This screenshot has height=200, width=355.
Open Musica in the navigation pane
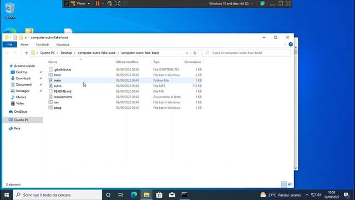pos(21,97)
